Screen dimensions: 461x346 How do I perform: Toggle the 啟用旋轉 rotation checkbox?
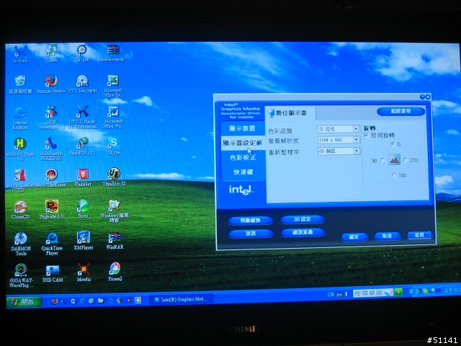pyautogui.click(x=367, y=135)
